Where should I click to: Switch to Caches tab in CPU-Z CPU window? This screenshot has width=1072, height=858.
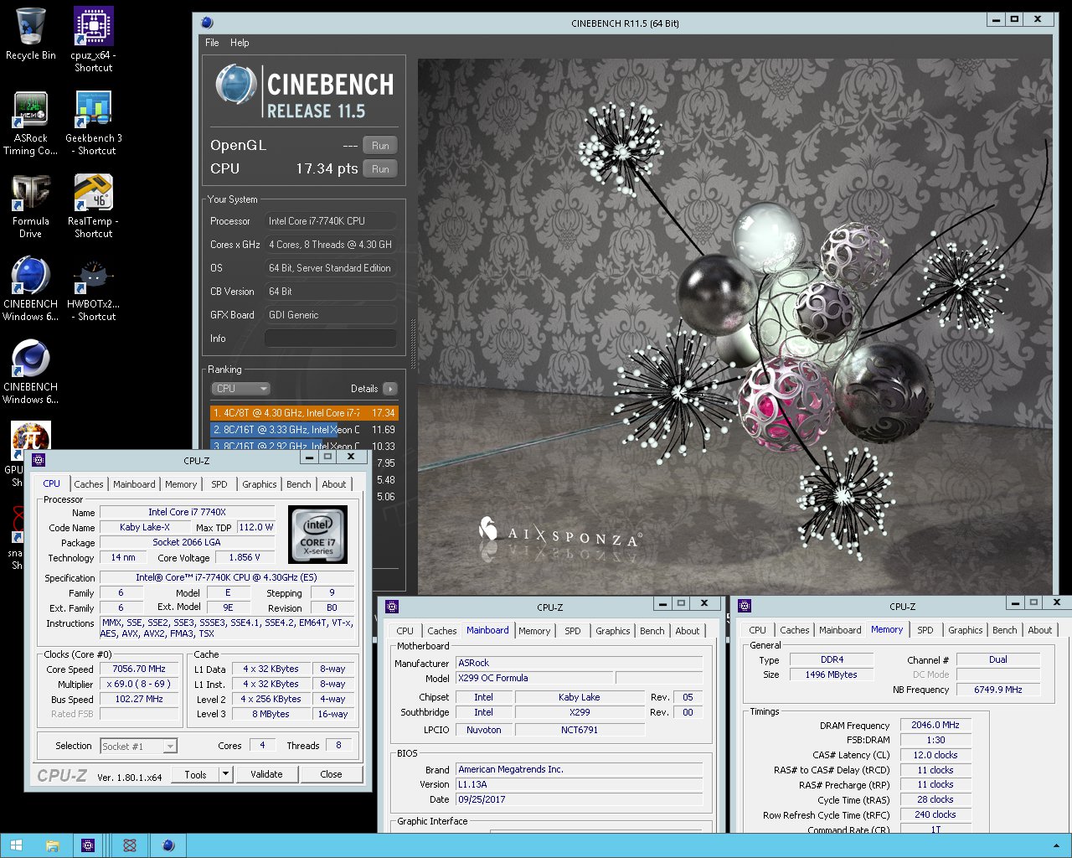(89, 484)
